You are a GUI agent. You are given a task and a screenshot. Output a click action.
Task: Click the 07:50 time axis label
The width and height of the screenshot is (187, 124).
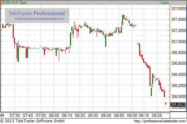point(41,116)
